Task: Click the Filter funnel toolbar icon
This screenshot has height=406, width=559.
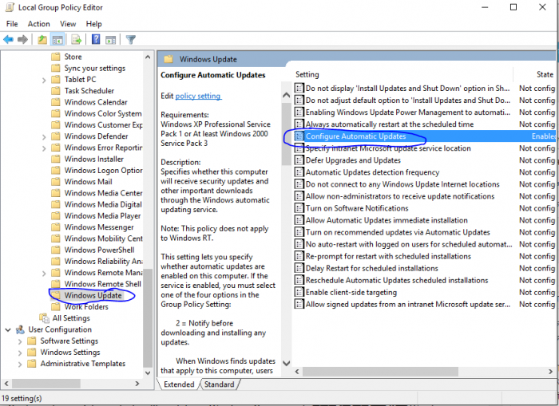Action: click(x=130, y=40)
